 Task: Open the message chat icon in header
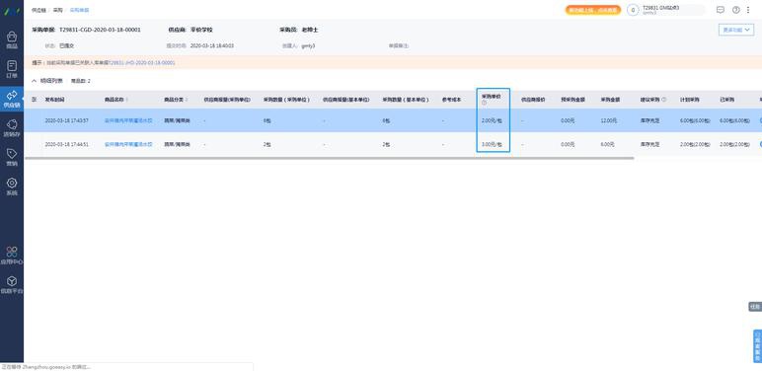[721, 10]
